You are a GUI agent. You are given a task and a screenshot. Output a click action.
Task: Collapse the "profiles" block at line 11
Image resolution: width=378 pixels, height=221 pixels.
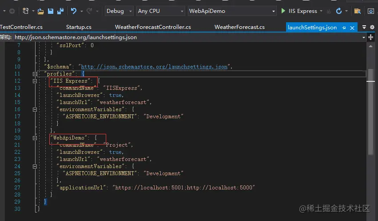point(35,74)
